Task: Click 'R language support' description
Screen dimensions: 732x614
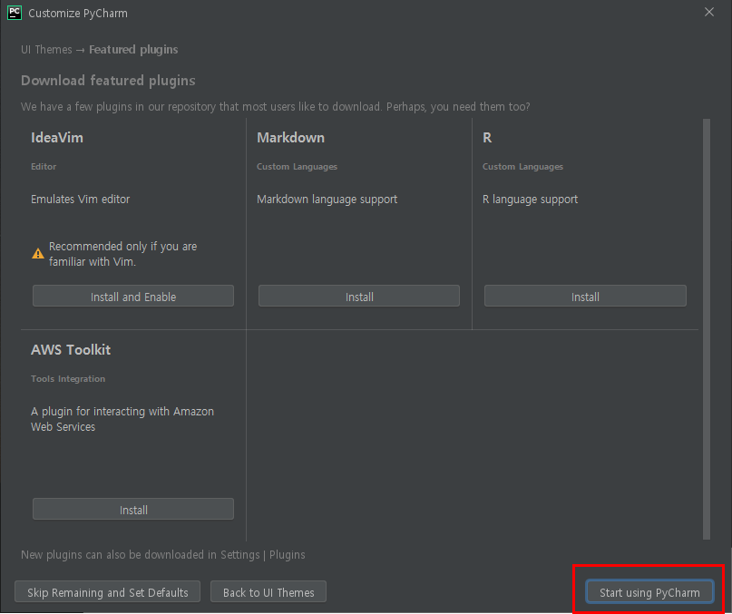Action: [x=530, y=200]
